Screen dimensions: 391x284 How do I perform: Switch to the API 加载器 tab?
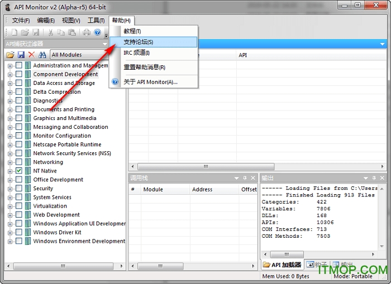pos(282,264)
